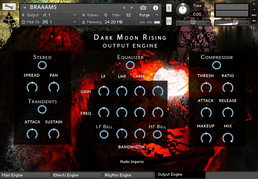Expand the BRAAAMS instrument dropdown arrow
This screenshot has width=258, height=179.
click(25, 7)
